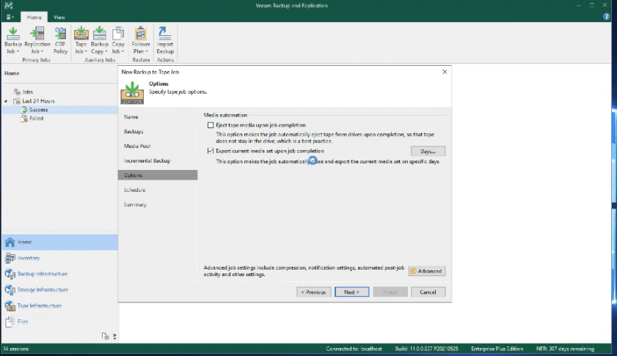Open the Storage Infrastructure view

(60, 289)
